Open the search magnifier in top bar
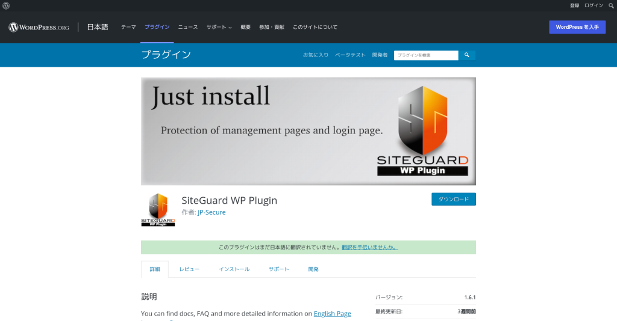 611,5
